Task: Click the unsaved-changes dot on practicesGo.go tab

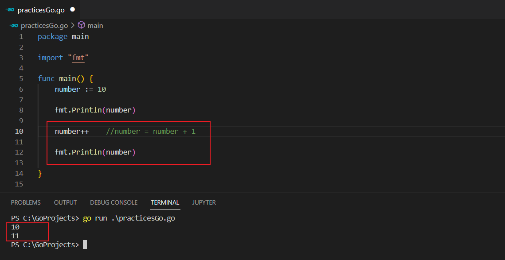Action: click(x=72, y=9)
